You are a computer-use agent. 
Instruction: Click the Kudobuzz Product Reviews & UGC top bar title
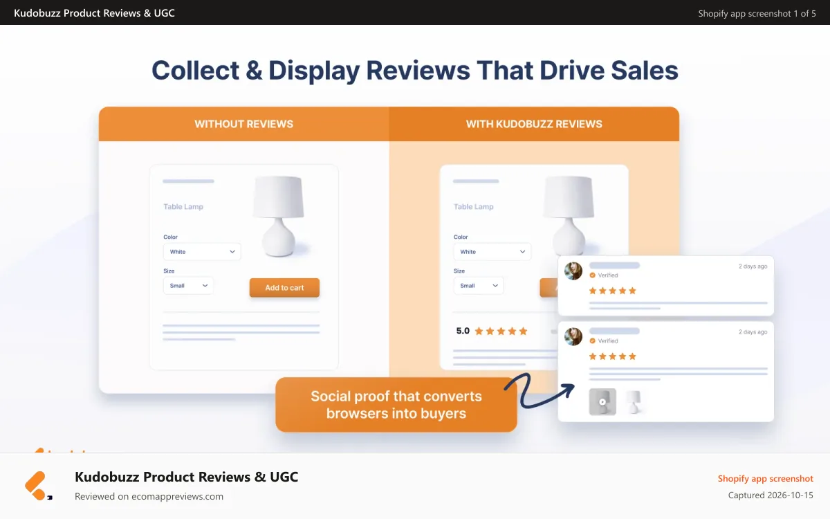coord(94,13)
